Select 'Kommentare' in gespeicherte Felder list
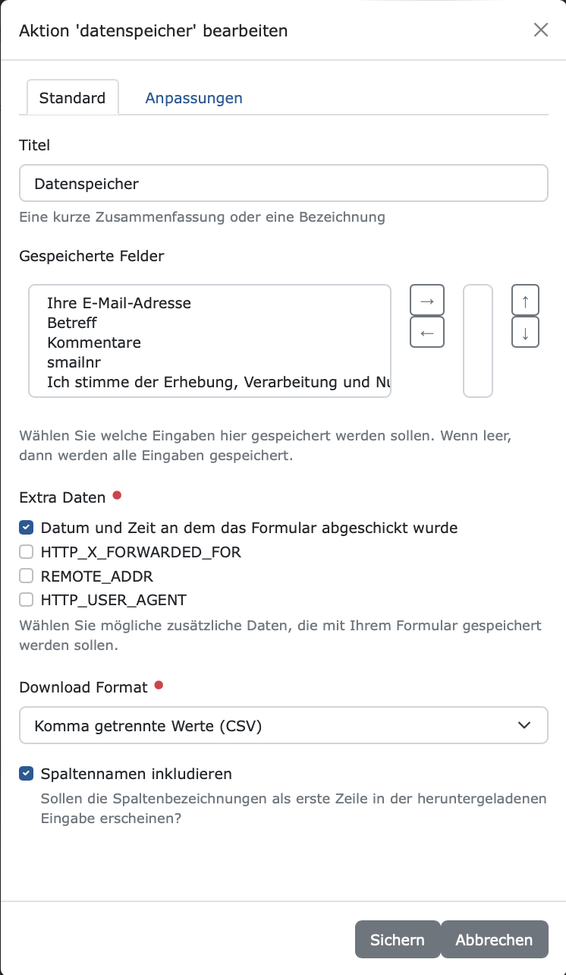 (x=94, y=342)
